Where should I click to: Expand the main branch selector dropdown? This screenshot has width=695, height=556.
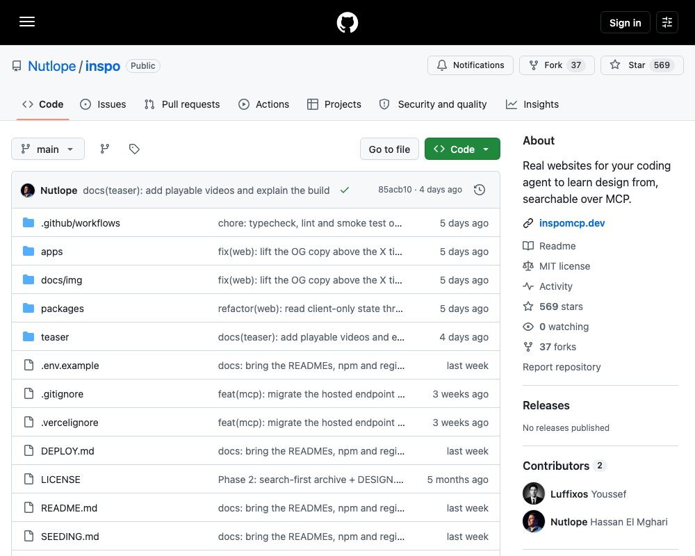(48, 149)
